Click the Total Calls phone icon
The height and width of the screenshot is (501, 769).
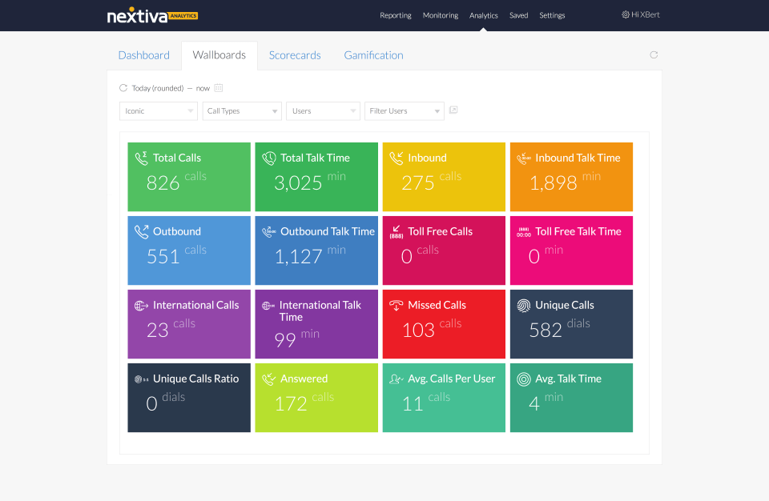[141, 158]
